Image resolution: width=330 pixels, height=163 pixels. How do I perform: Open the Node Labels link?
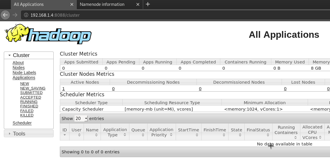click(x=24, y=73)
